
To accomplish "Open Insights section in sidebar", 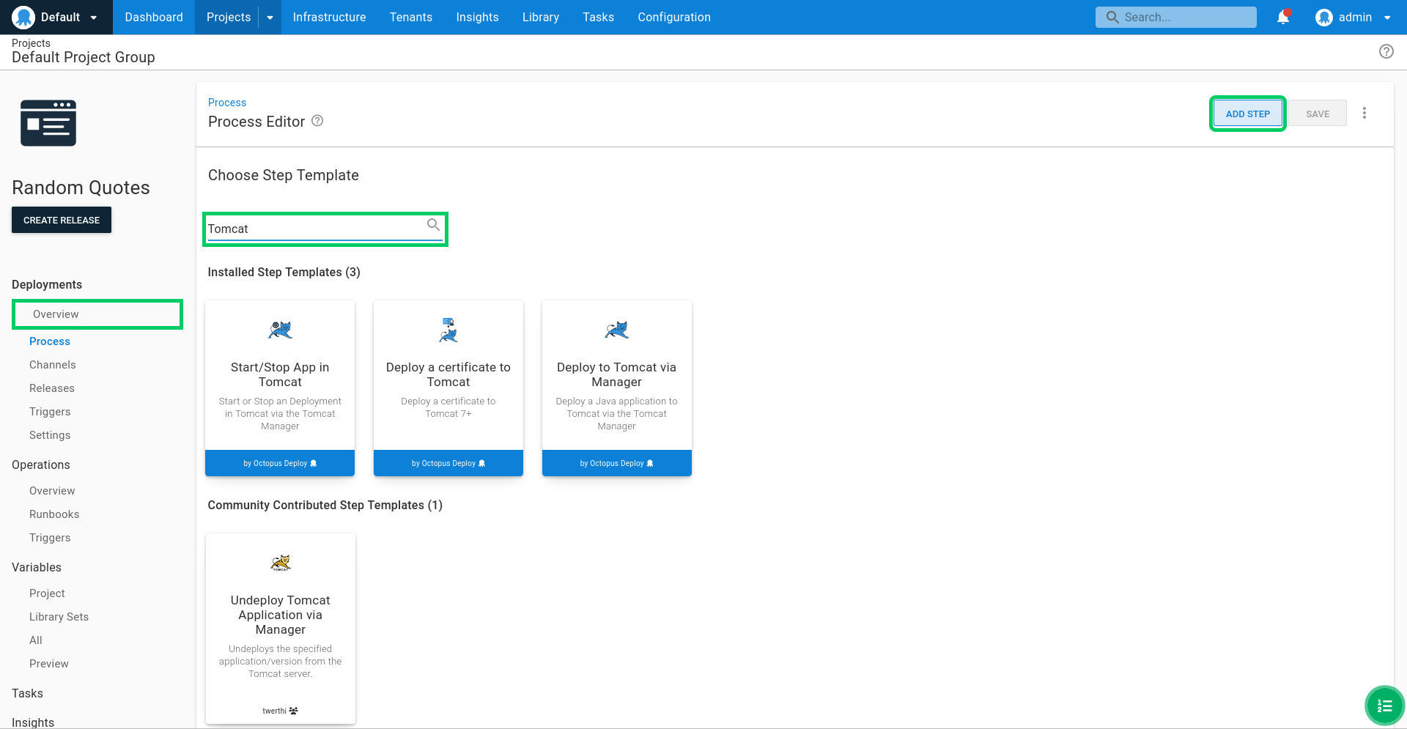I will [x=33, y=722].
